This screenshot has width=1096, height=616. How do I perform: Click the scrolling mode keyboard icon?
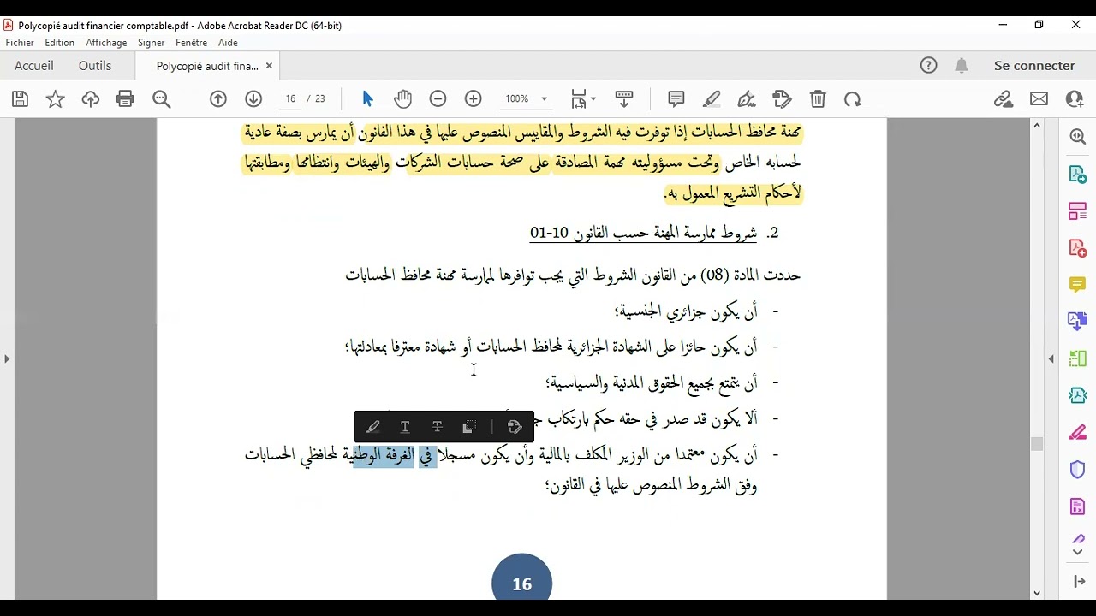623,99
